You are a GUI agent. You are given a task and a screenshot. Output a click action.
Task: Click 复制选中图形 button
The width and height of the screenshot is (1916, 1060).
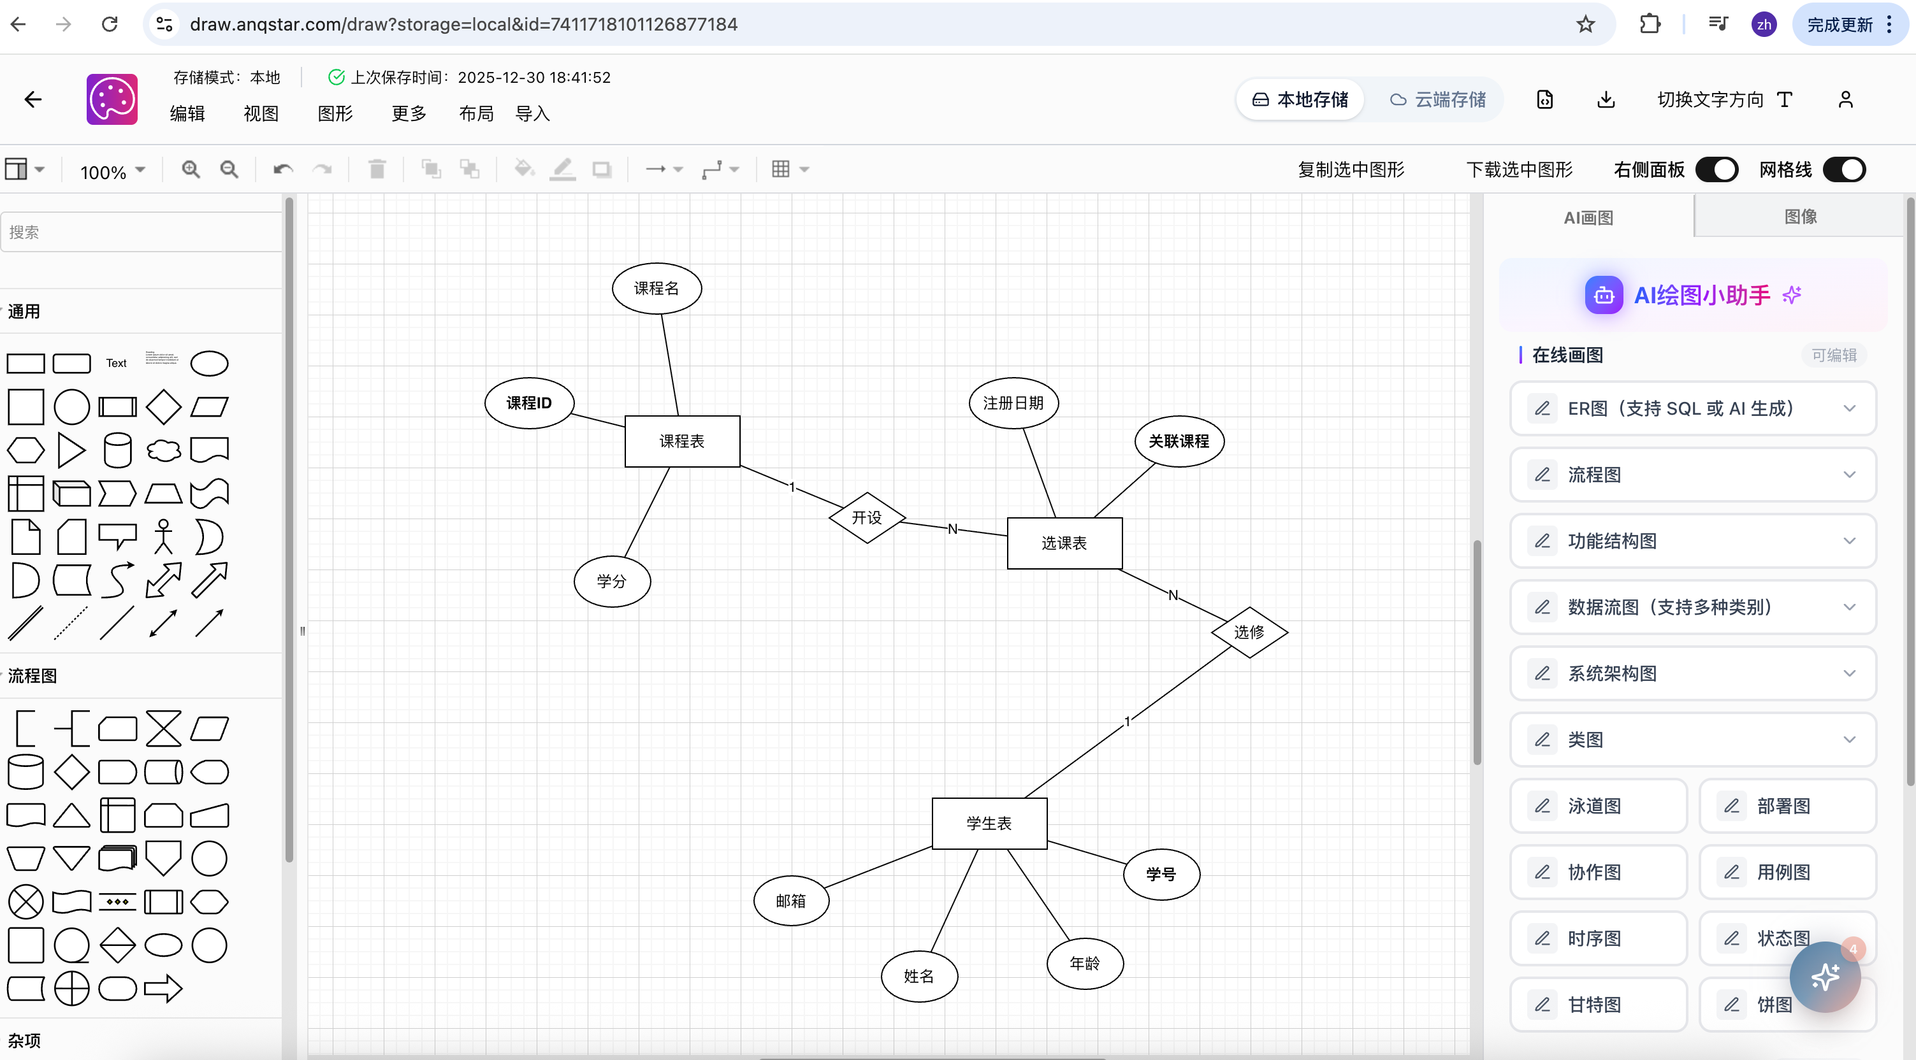tap(1351, 169)
